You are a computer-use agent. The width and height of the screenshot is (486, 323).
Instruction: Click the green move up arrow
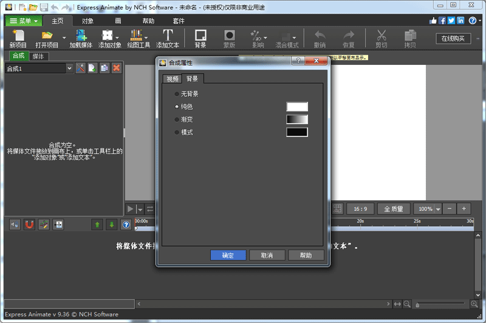pyautogui.click(x=97, y=225)
